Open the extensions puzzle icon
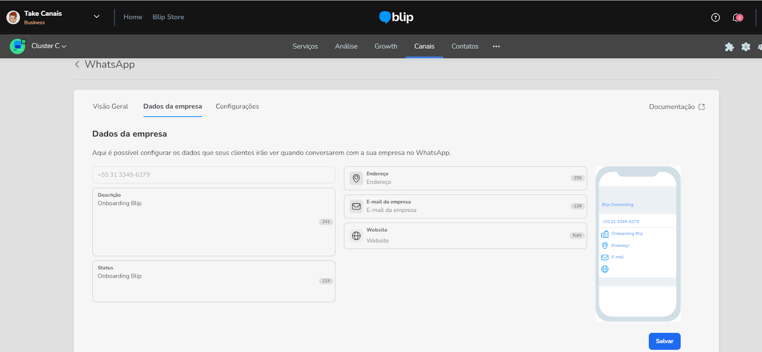The height and width of the screenshot is (352, 762). pos(729,47)
